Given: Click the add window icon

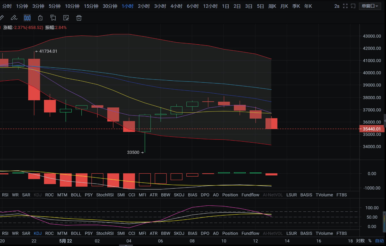Looking at the screenshot, I should tap(353, 6).
